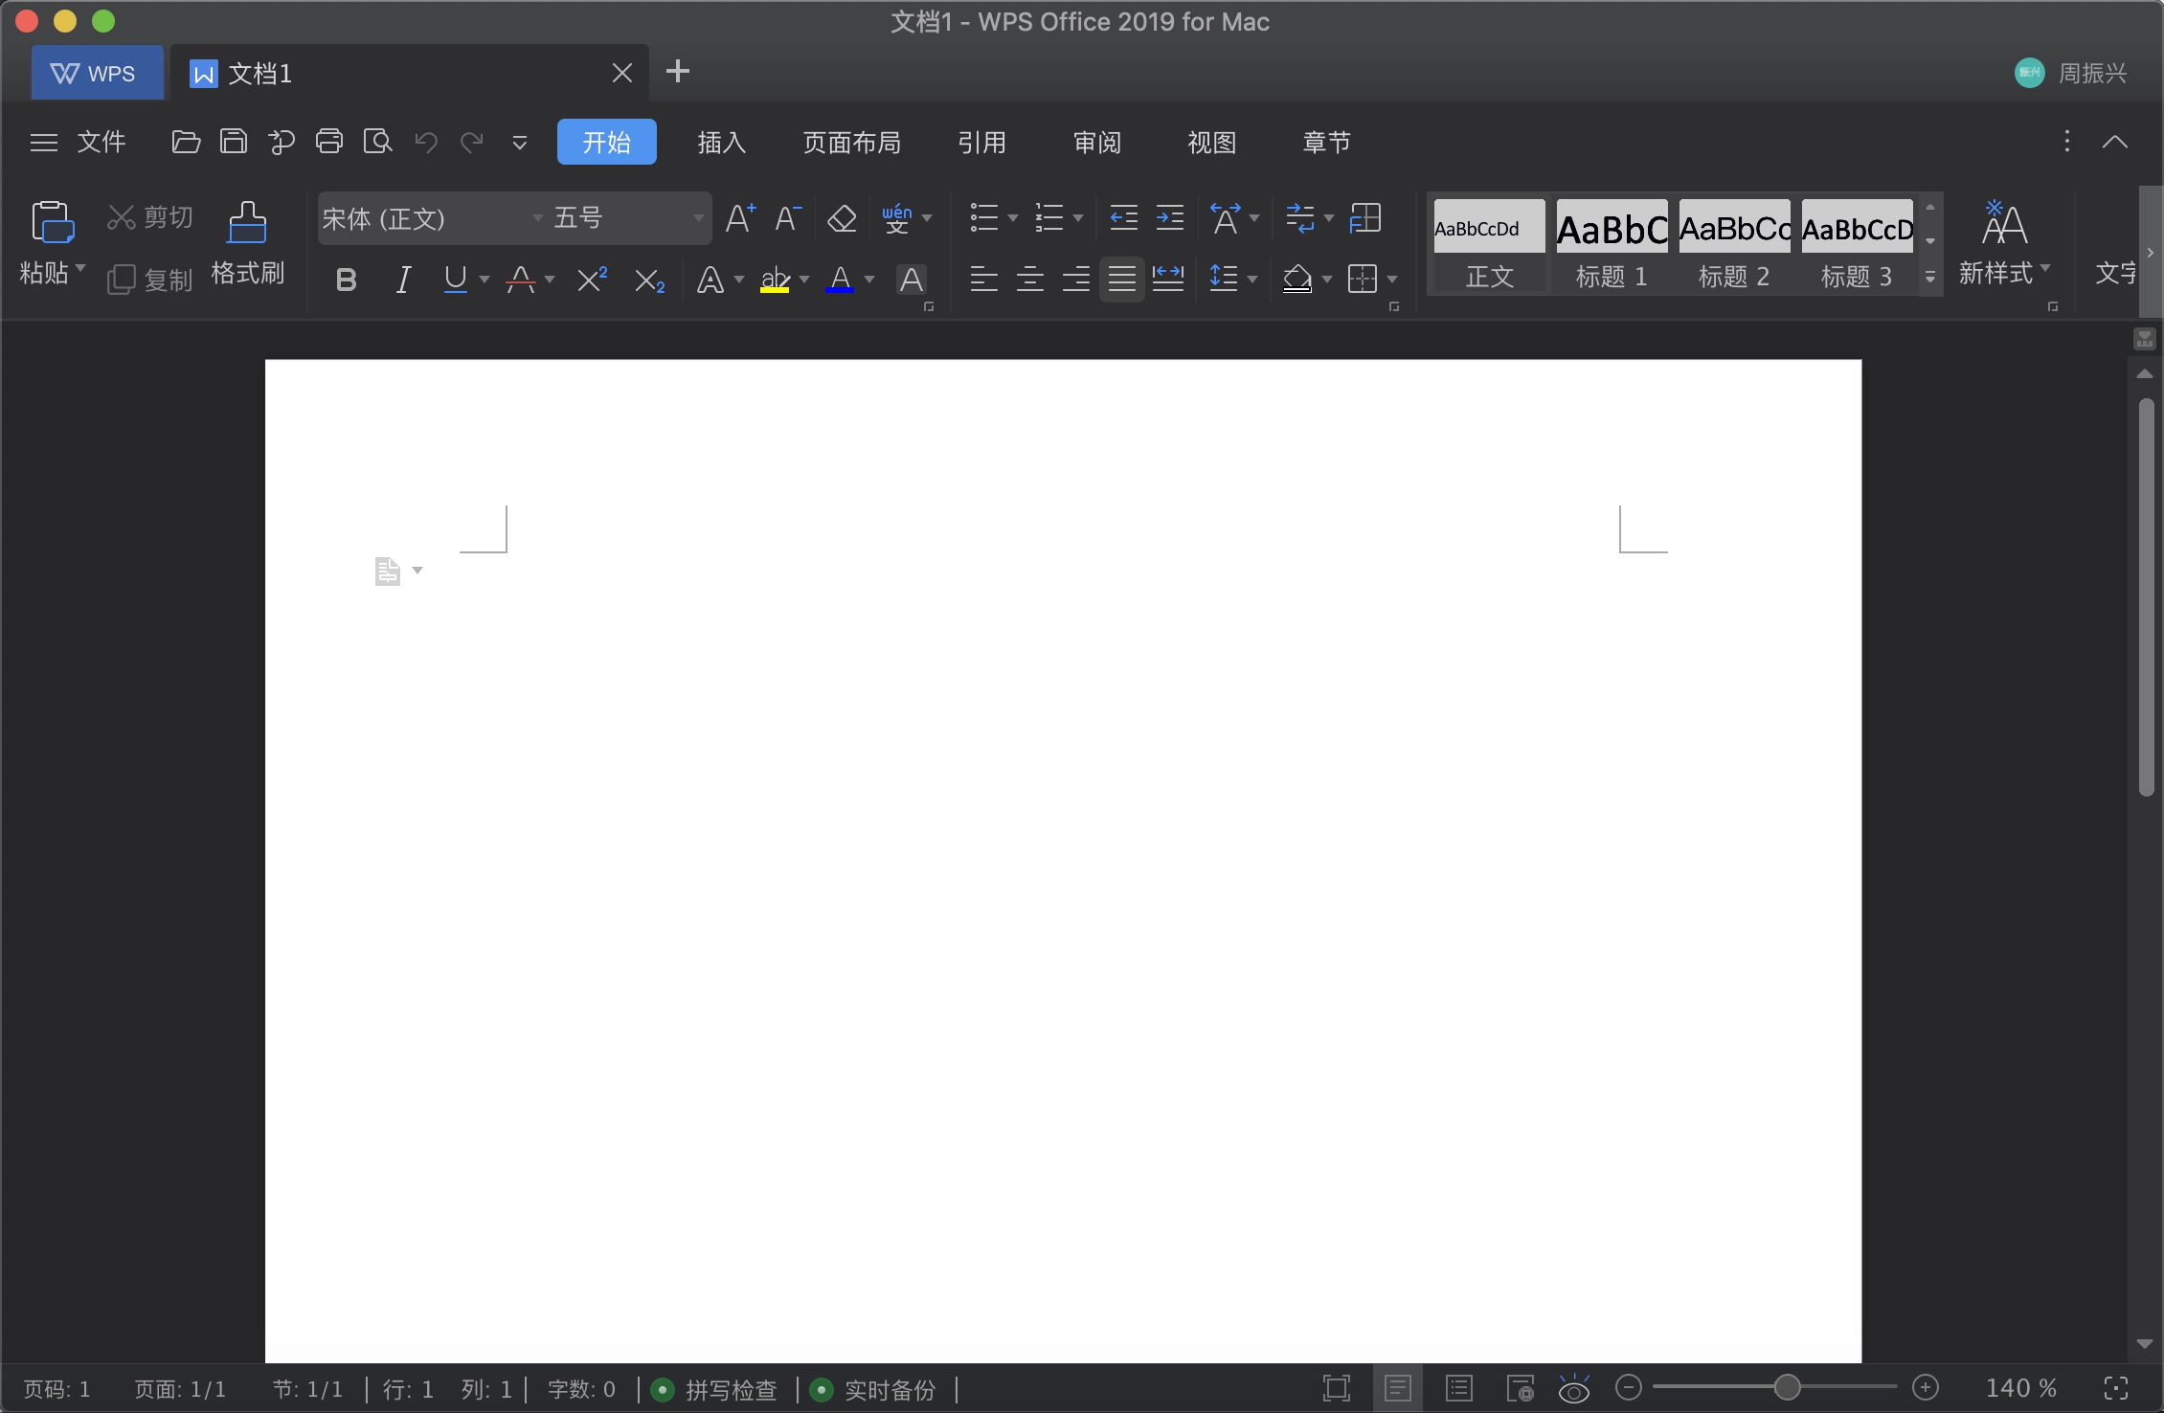Open customize quick access toolbar dropdown
2164x1413 pixels.
point(520,143)
